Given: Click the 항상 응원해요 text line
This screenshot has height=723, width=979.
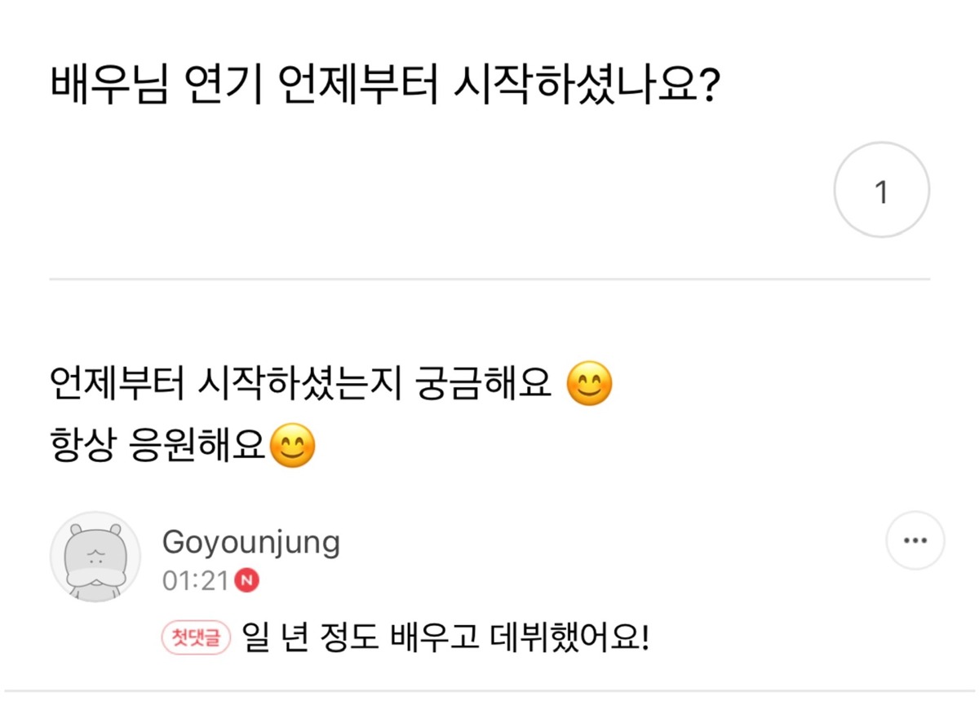Looking at the screenshot, I should (x=157, y=445).
